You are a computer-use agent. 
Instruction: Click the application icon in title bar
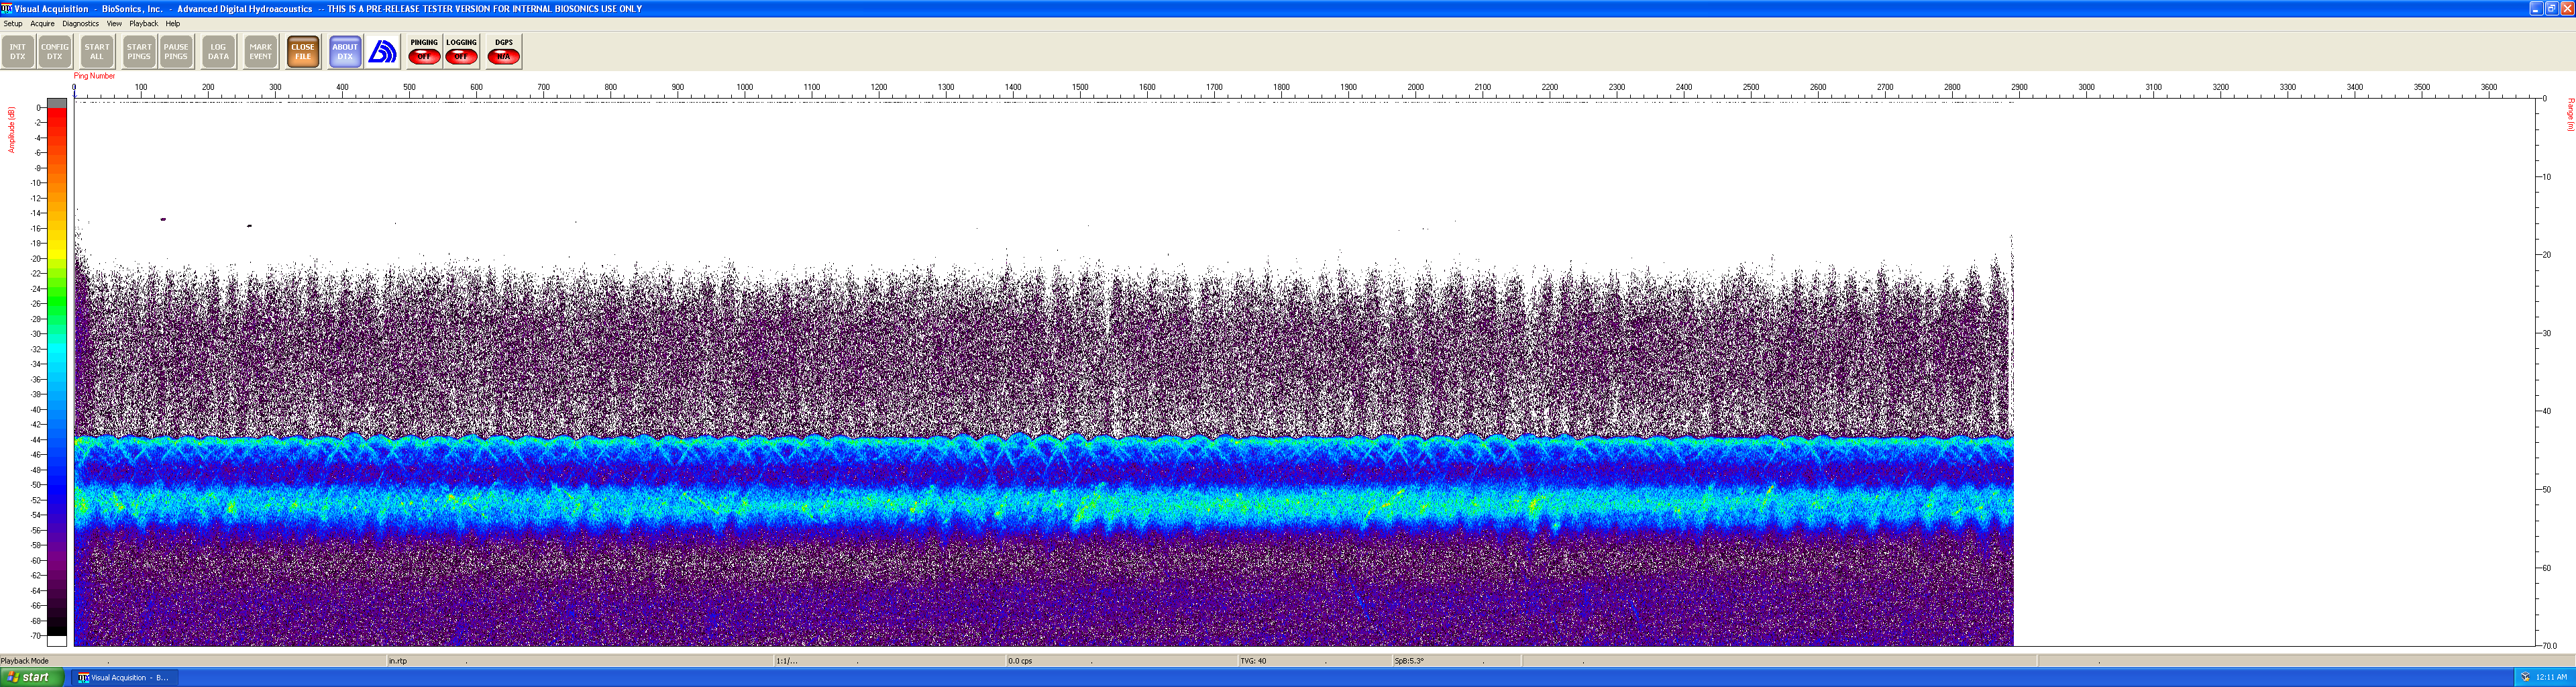pos(7,8)
